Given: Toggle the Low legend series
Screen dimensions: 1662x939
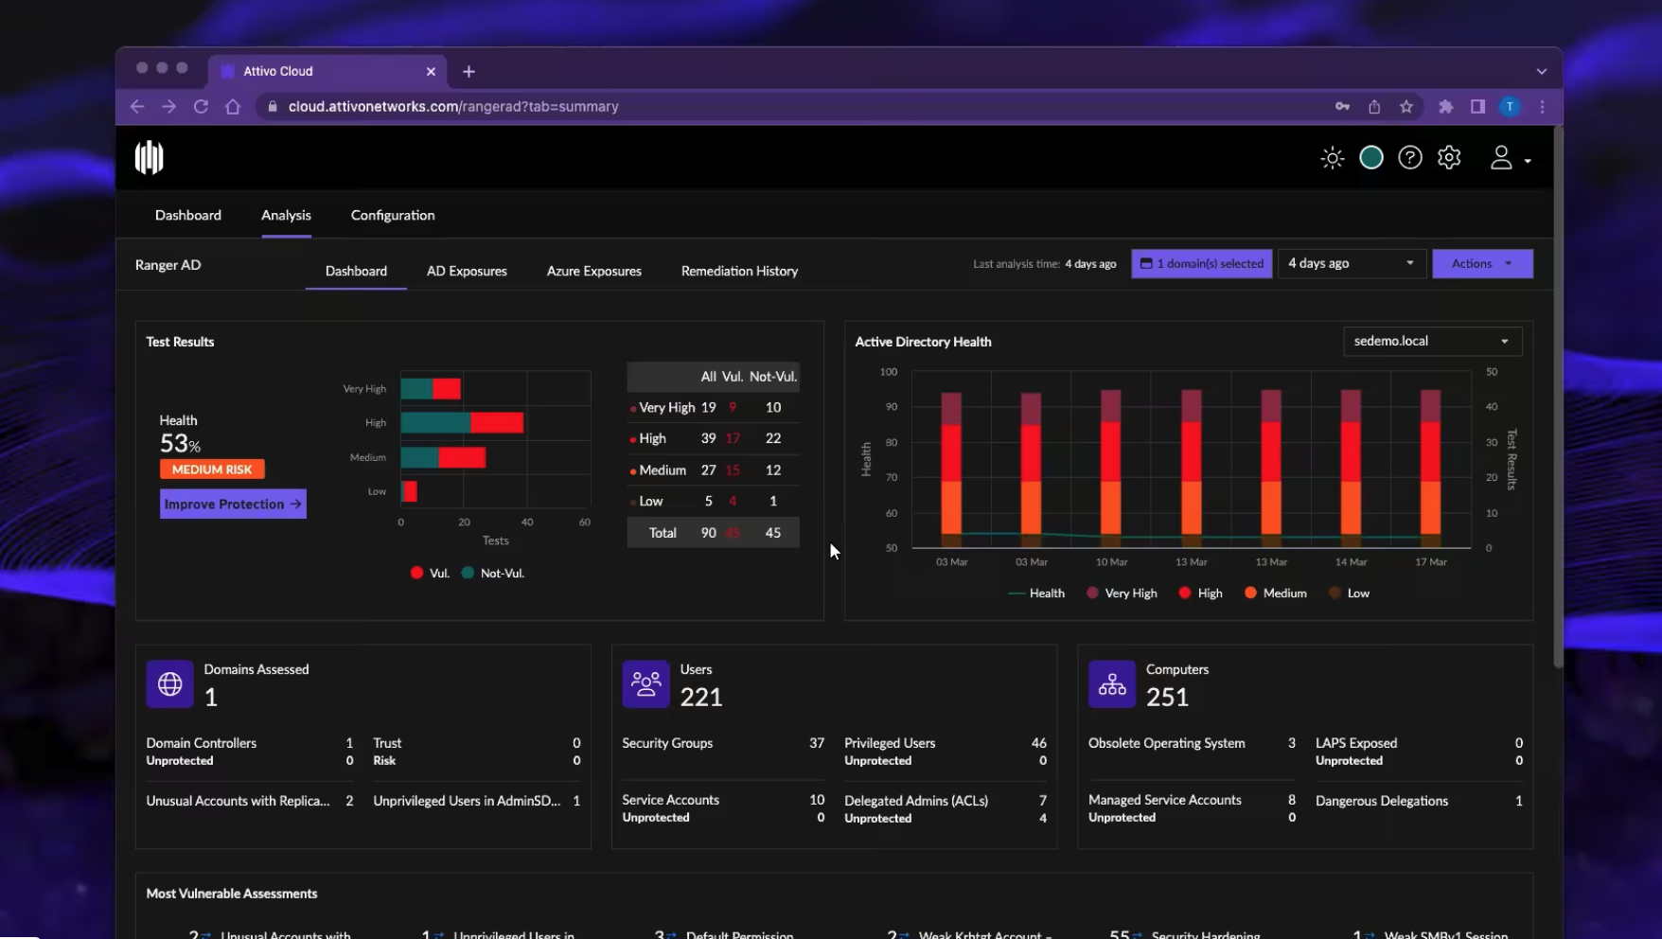Looking at the screenshot, I should coord(1349,594).
